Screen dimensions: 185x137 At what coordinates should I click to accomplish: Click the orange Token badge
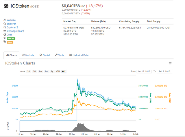(x=10, y=42)
